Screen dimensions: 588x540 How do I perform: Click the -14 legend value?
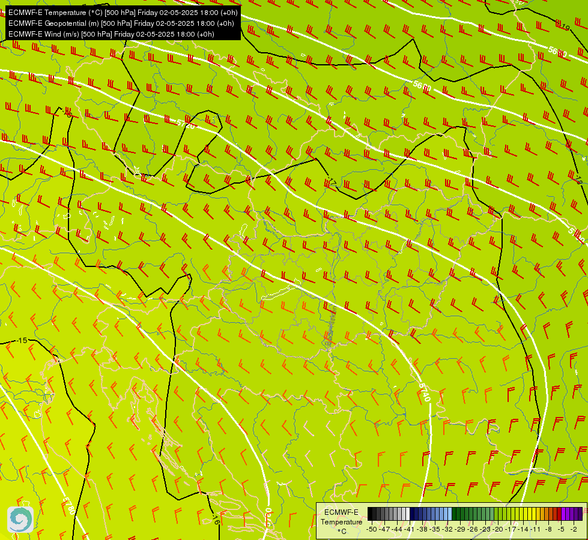click(x=523, y=529)
